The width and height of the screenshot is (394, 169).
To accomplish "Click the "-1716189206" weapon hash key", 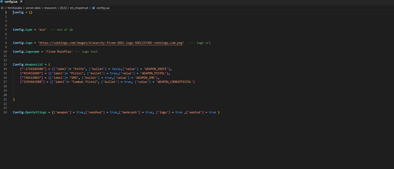I will click(x=33, y=69).
